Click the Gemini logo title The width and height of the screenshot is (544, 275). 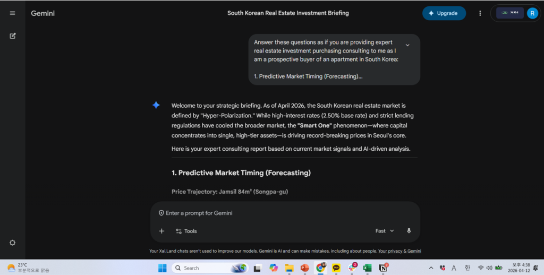(42, 13)
